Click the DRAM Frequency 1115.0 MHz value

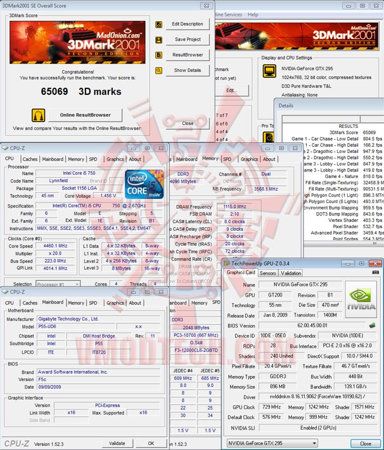[x=235, y=207]
